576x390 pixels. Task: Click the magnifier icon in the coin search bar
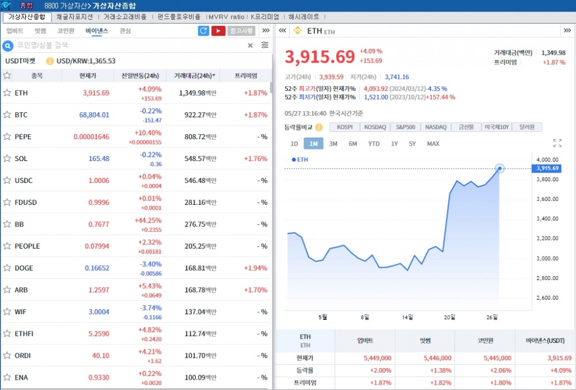(7, 45)
